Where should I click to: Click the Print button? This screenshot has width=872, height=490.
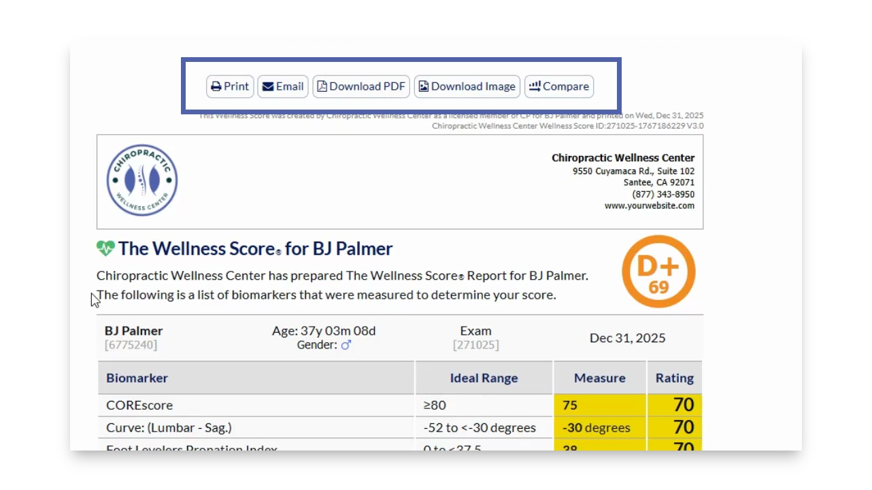point(230,86)
